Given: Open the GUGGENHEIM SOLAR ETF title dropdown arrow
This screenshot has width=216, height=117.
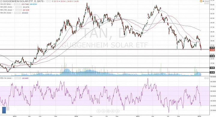Looking at the screenshot, I should tap(44, 1).
